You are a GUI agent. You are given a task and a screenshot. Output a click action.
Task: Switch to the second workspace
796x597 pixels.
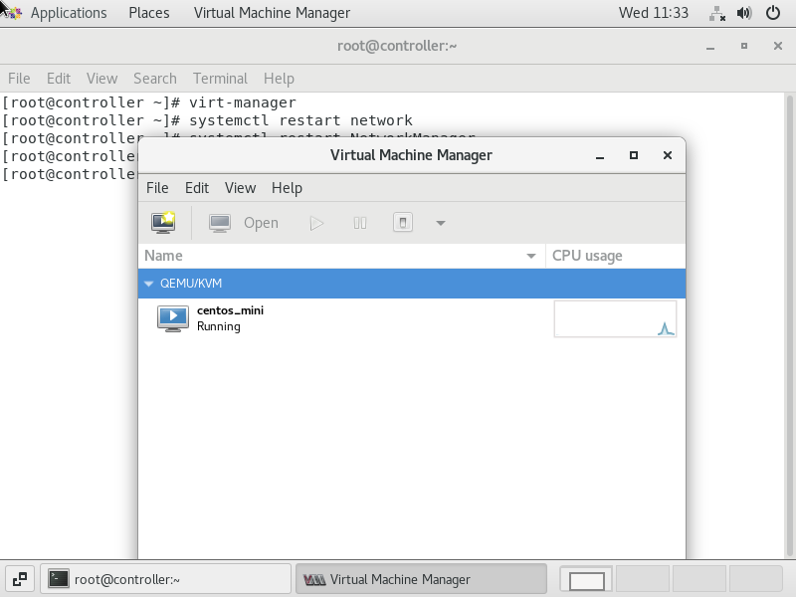tap(643, 579)
